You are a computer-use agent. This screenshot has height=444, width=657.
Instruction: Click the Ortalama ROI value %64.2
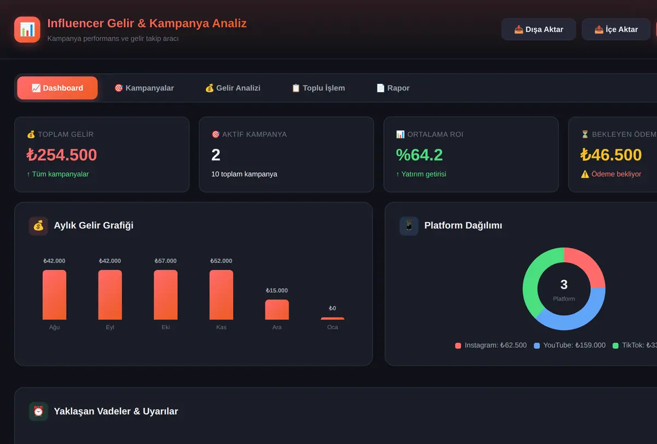click(419, 155)
